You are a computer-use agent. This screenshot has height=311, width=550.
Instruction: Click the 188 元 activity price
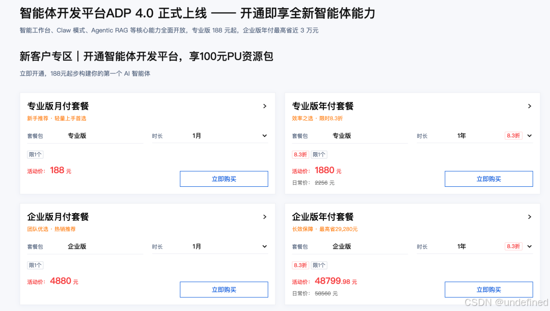[x=60, y=171]
